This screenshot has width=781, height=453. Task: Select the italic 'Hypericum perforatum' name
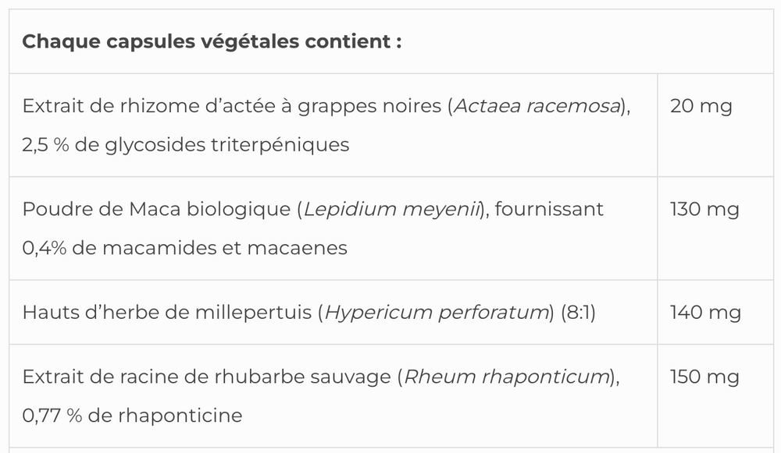(434, 313)
